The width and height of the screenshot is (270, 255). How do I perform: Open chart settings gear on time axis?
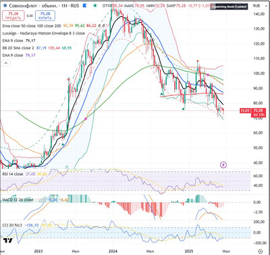point(260,251)
